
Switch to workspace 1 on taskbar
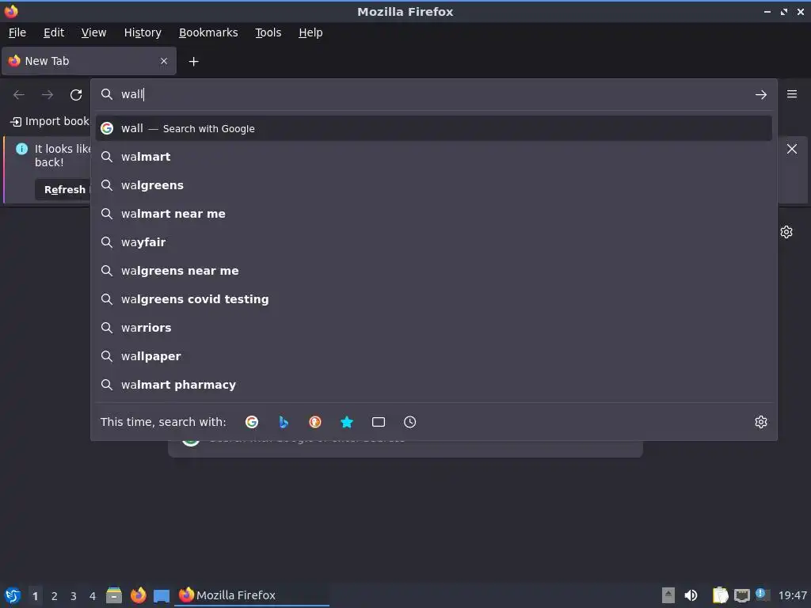click(x=35, y=596)
